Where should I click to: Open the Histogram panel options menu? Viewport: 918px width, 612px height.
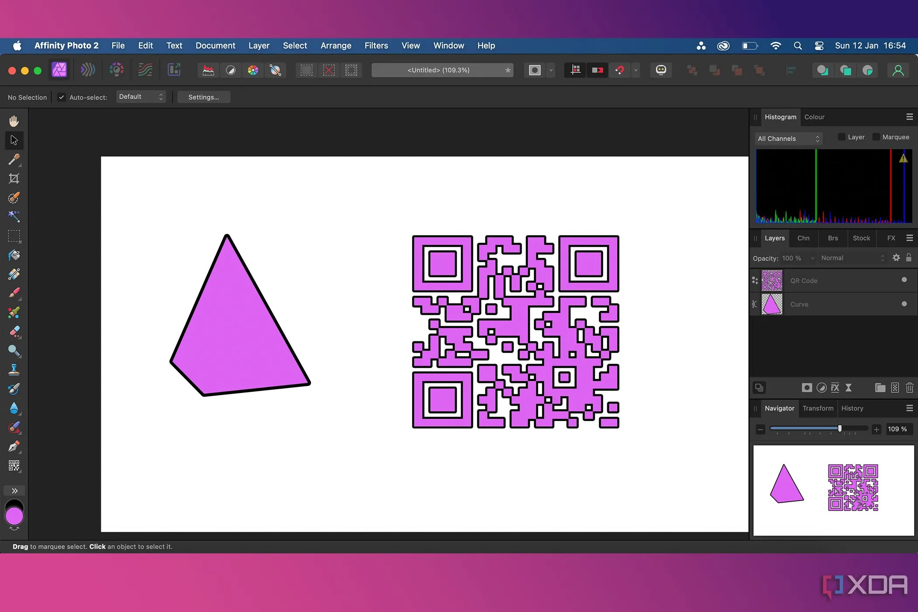tap(910, 117)
